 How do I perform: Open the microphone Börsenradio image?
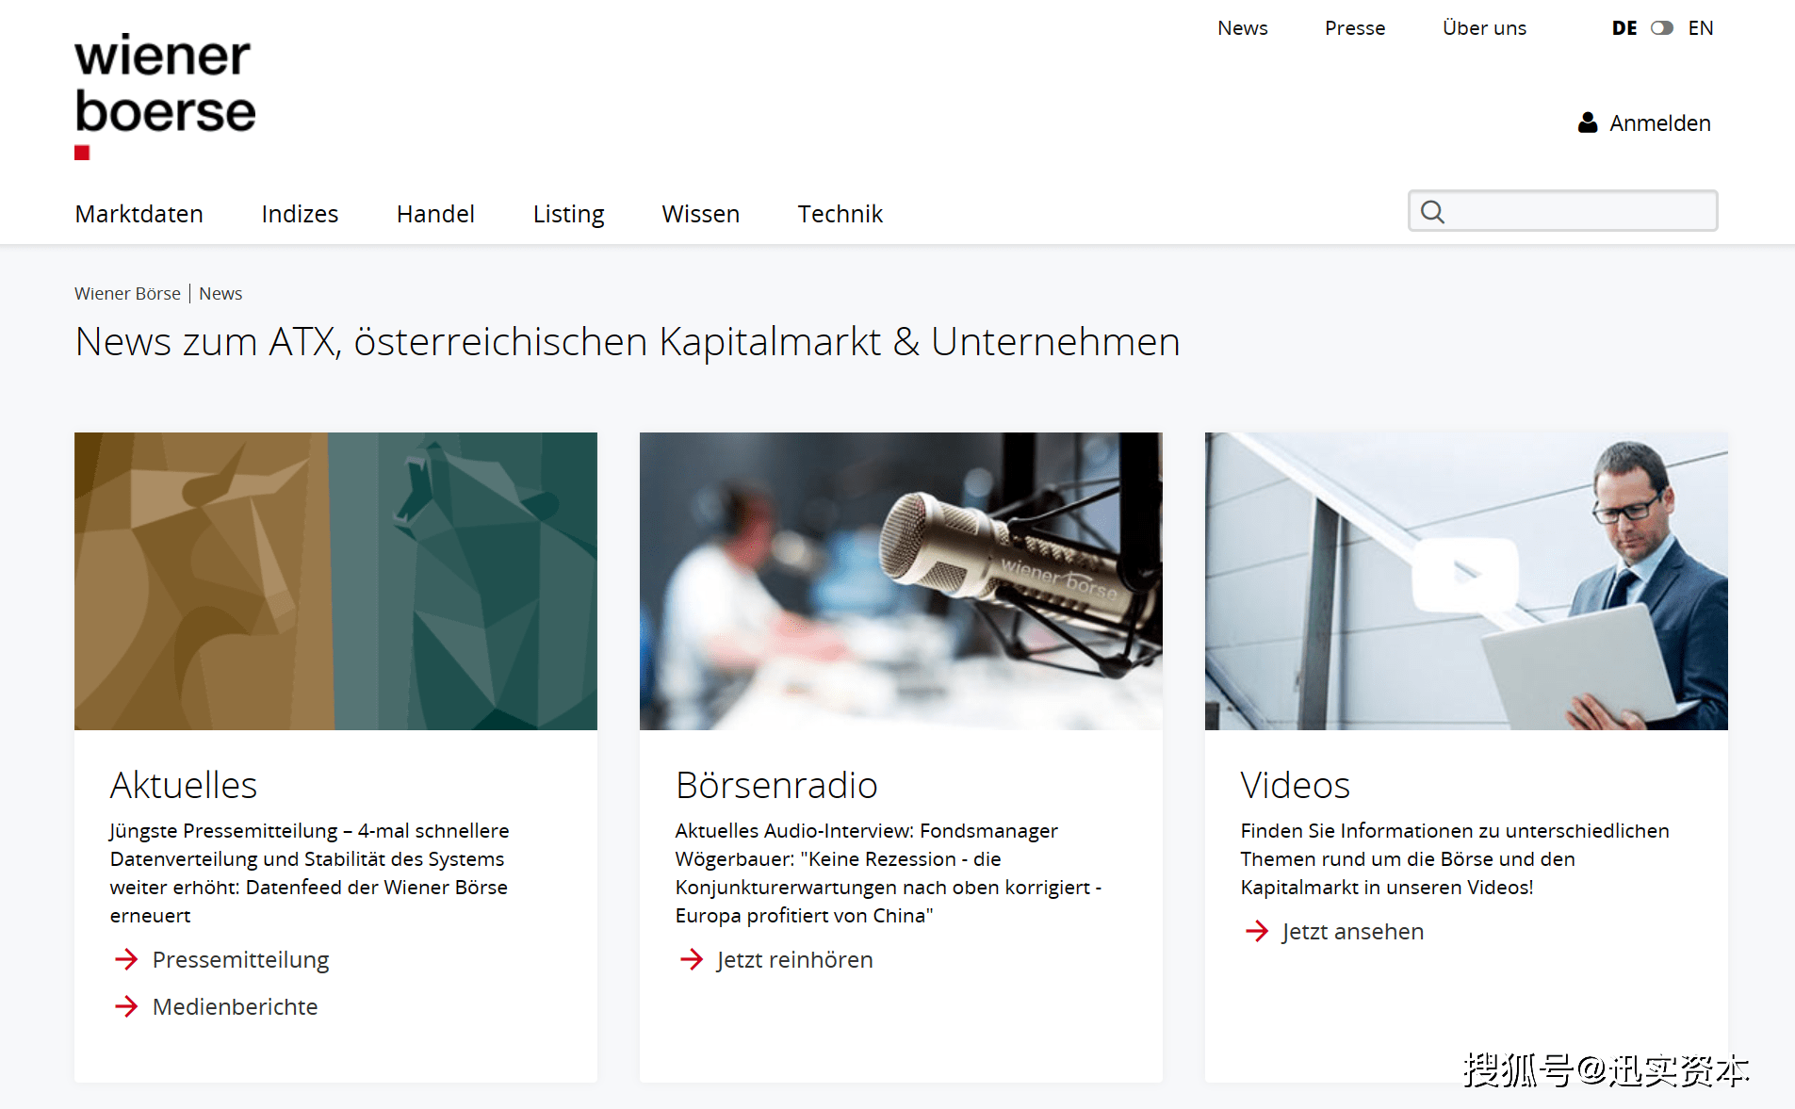tap(901, 581)
